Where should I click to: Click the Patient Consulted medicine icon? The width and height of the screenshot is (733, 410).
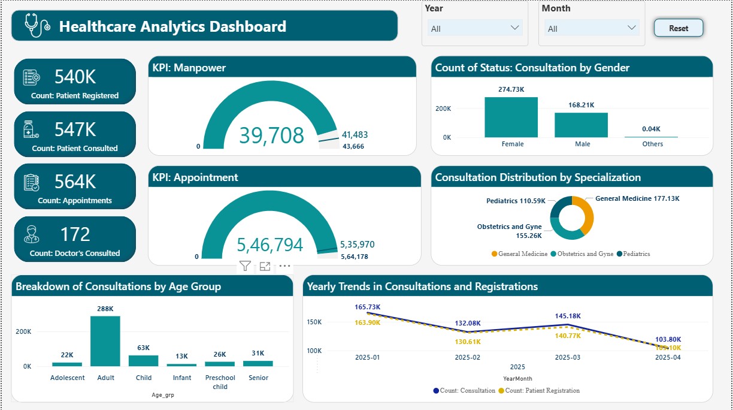click(x=31, y=130)
